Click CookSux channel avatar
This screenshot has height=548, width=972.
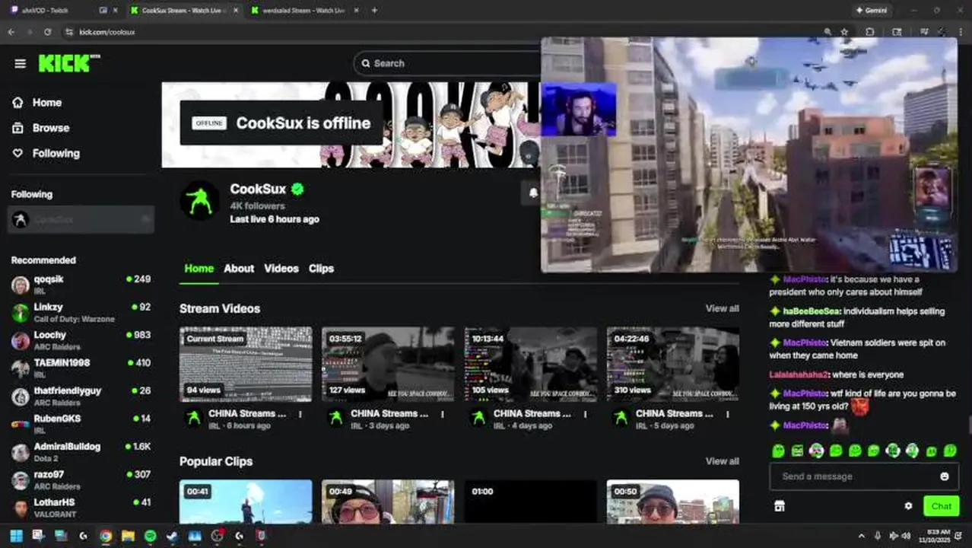tap(199, 201)
